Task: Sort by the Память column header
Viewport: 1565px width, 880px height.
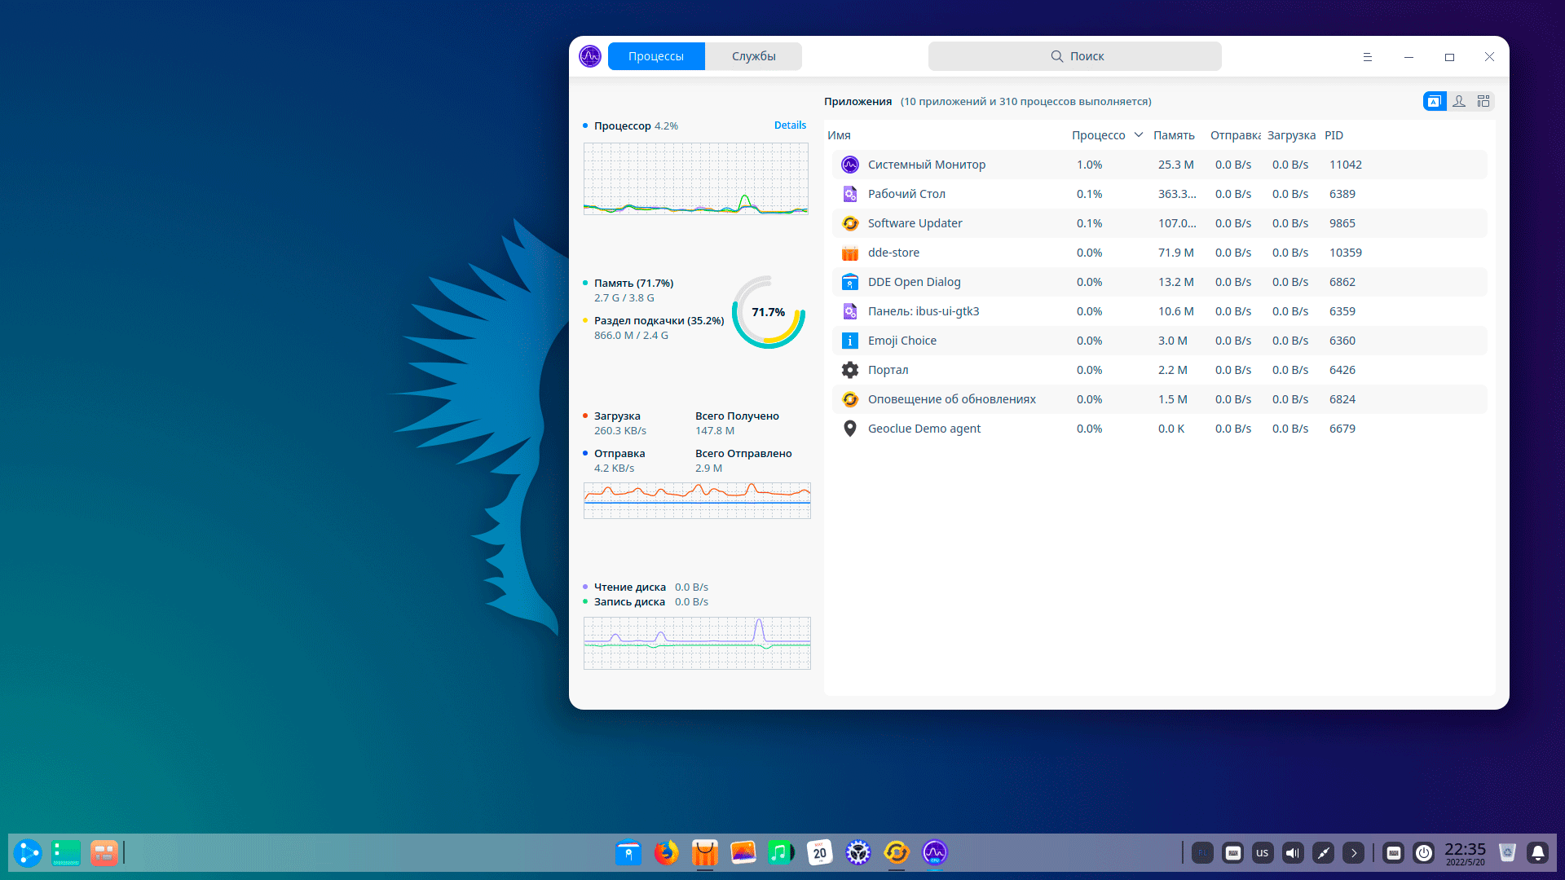Action: [1174, 135]
